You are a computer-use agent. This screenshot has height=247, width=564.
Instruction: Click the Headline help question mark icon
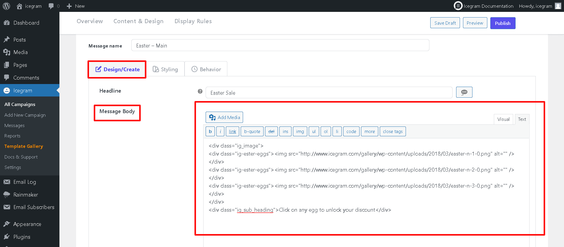200,91
